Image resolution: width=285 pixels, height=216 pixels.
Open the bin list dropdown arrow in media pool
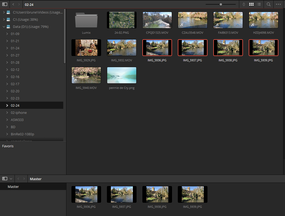click(11, 179)
